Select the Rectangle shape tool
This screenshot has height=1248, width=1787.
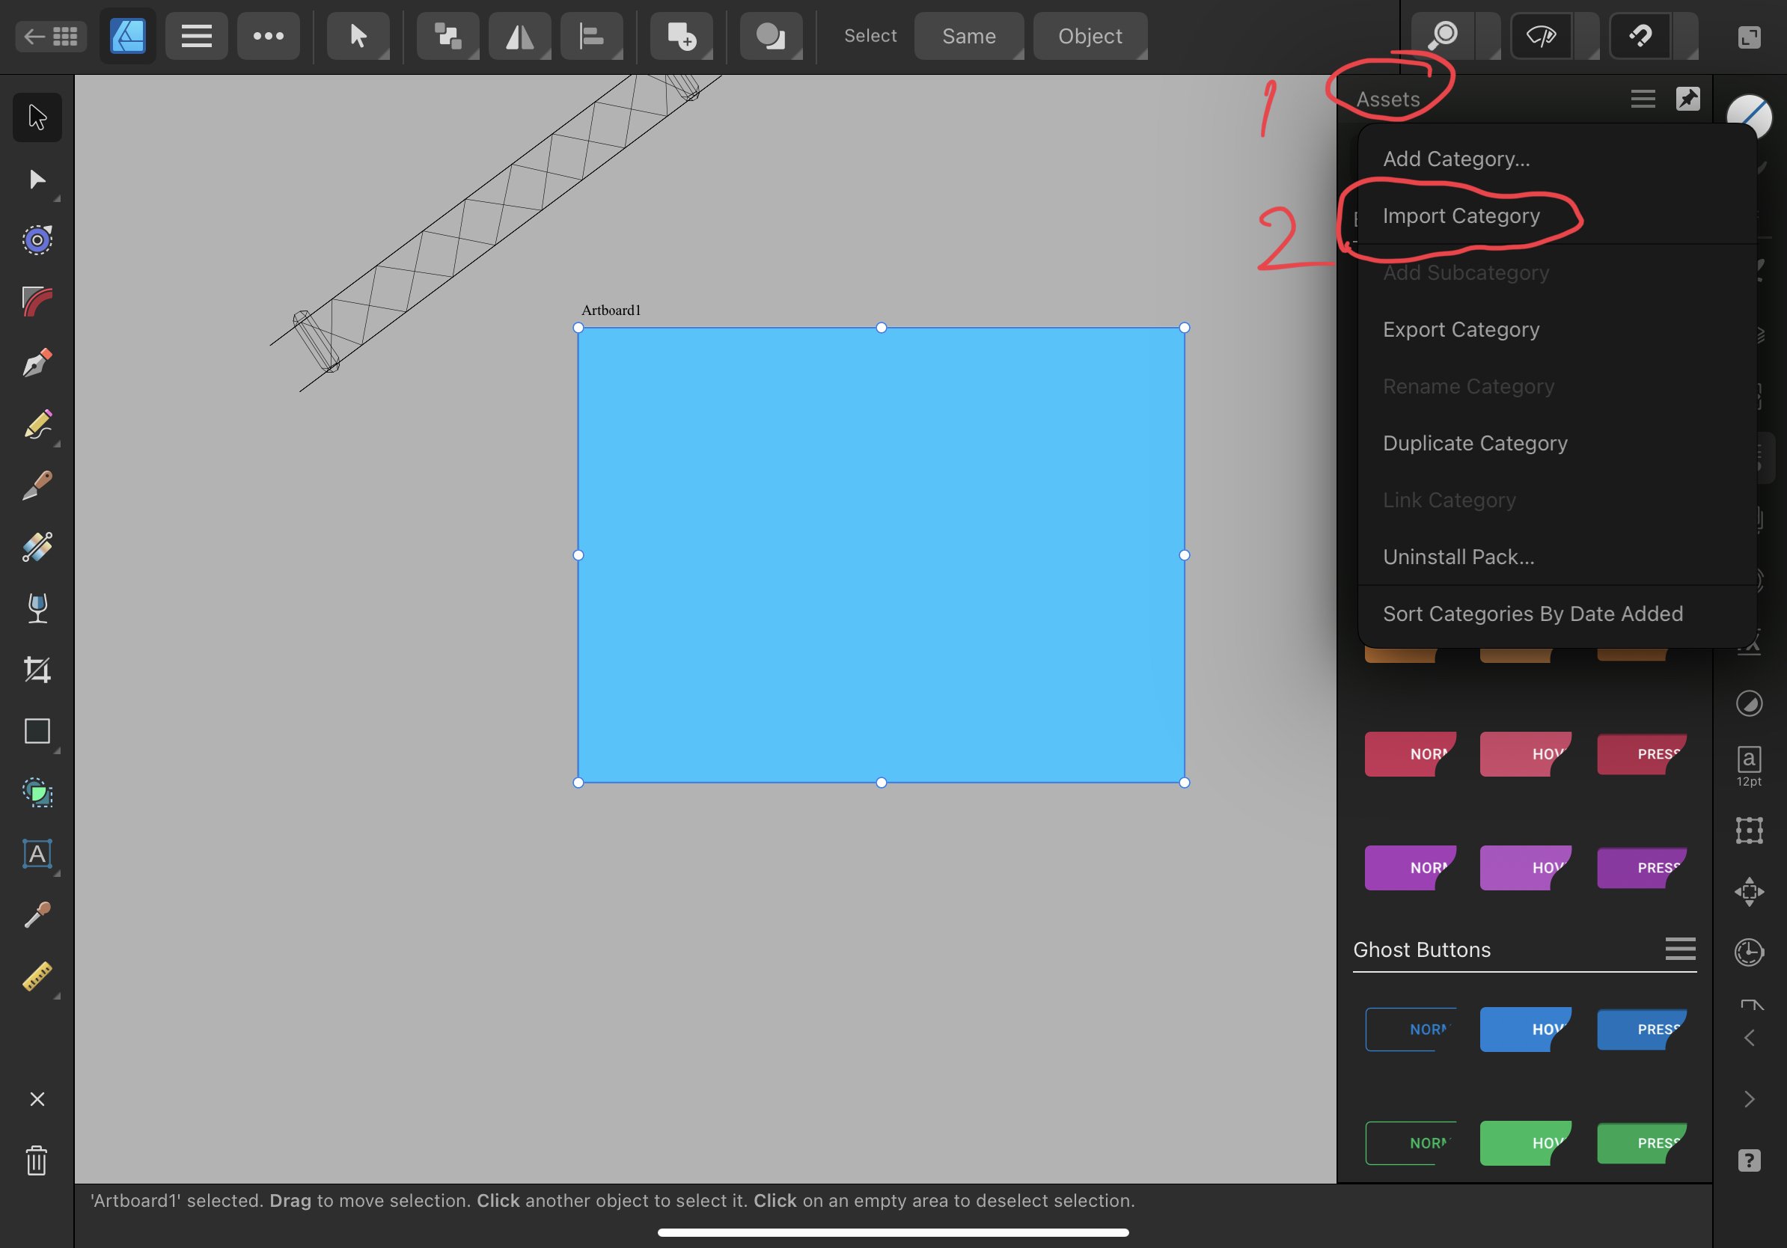pyautogui.click(x=37, y=732)
